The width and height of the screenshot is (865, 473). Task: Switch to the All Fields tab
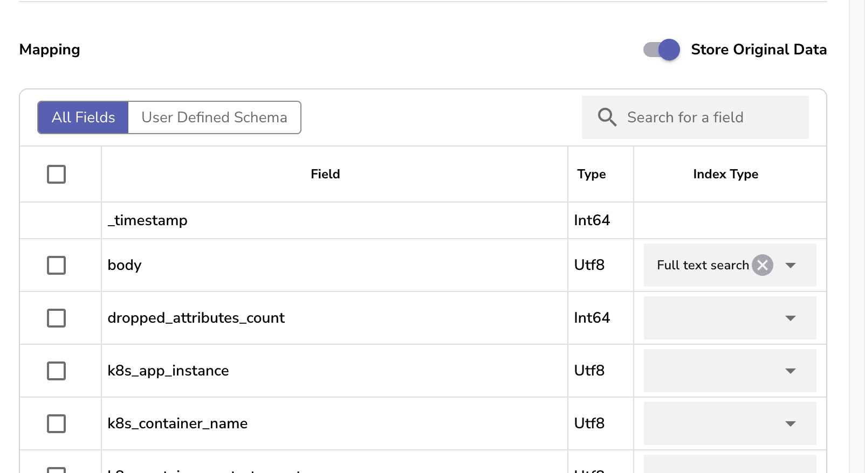pos(83,117)
